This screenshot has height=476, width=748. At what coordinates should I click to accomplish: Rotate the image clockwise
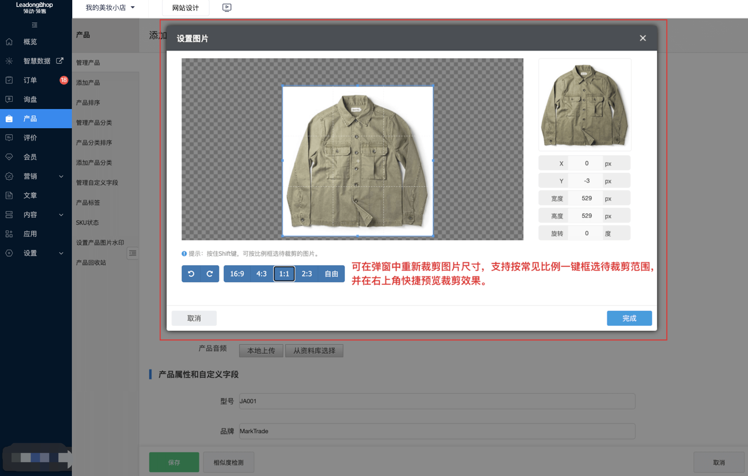[x=209, y=274]
